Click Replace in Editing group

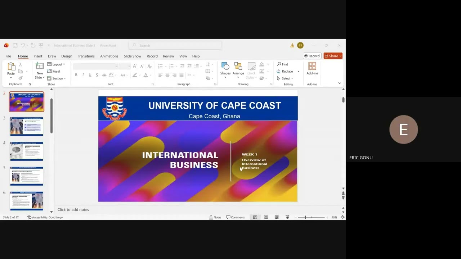pos(285,71)
